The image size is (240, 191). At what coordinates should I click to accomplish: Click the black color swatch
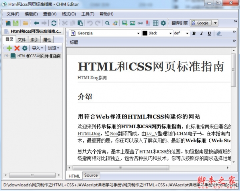(145, 33)
